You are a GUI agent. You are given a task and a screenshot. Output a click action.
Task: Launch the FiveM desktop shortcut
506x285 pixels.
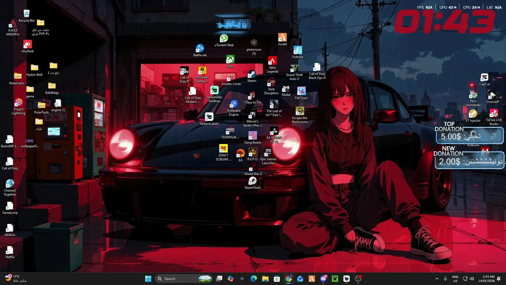[x=282, y=40]
